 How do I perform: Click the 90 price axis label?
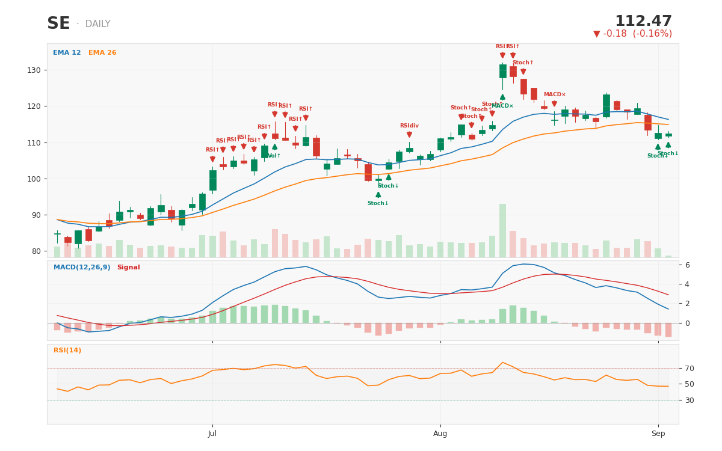coord(37,215)
